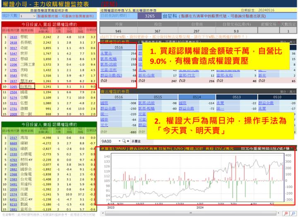This screenshot has height=217, width=298.
Task: Click broker 元大 in the 0516 sell column
Action: pyautogui.click(x=104, y=125)
